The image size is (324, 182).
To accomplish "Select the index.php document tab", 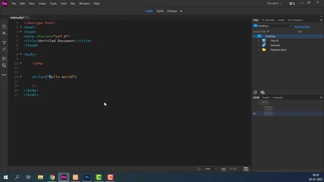I will click(17, 18).
